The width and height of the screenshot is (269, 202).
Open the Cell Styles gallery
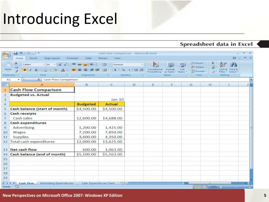point(182,67)
